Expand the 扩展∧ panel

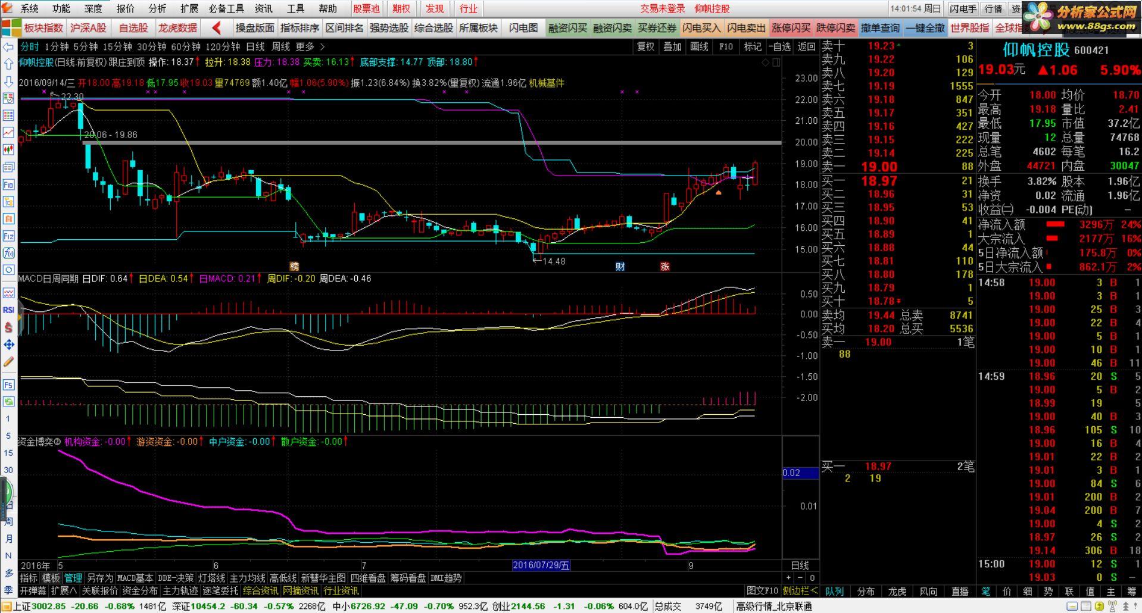pyautogui.click(x=64, y=590)
